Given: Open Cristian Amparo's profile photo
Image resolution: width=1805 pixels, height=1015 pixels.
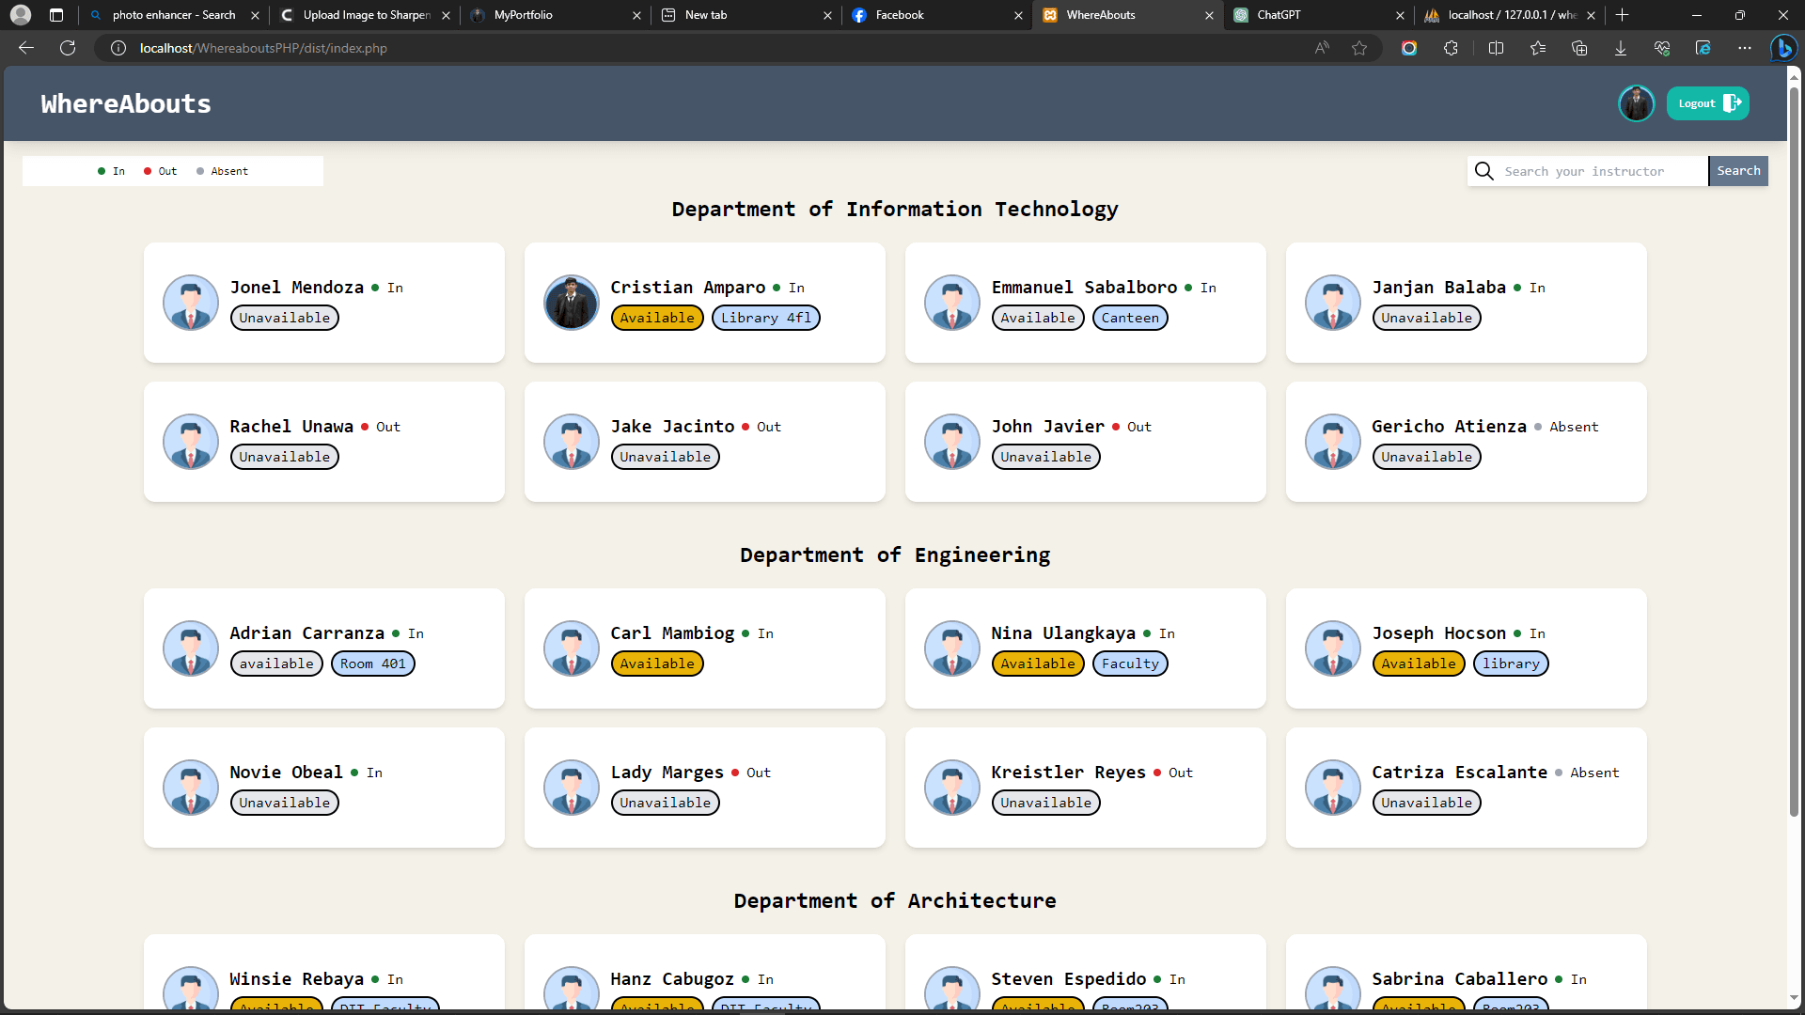Looking at the screenshot, I should tap(571, 303).
